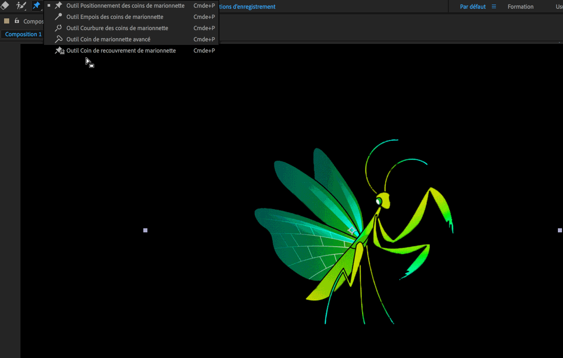This screenshot has height=358, width=563.
Task: Switch to the Formation workspace
Action: click(x=520, y=7)
